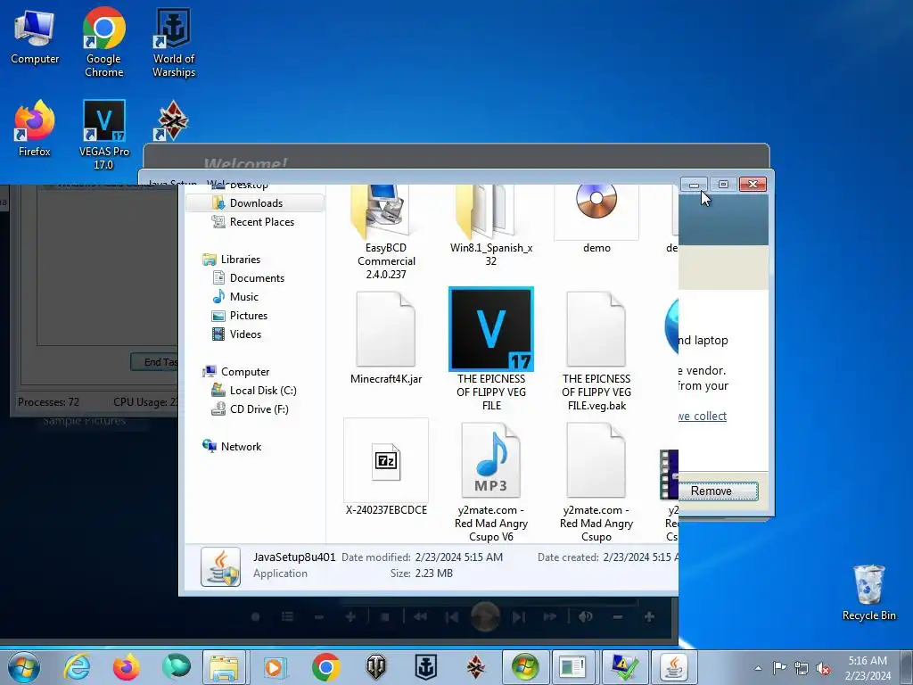Open World of Warships desktop shortcut
The height and width of the screenshot is (685, 913).
[174, 42]
